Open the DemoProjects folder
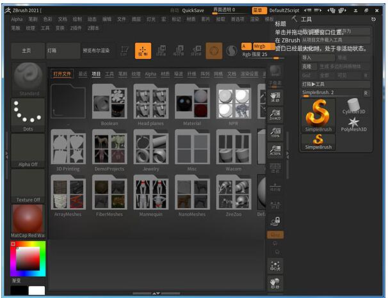Viewport: 388px width, 298px height. [109, 147]
